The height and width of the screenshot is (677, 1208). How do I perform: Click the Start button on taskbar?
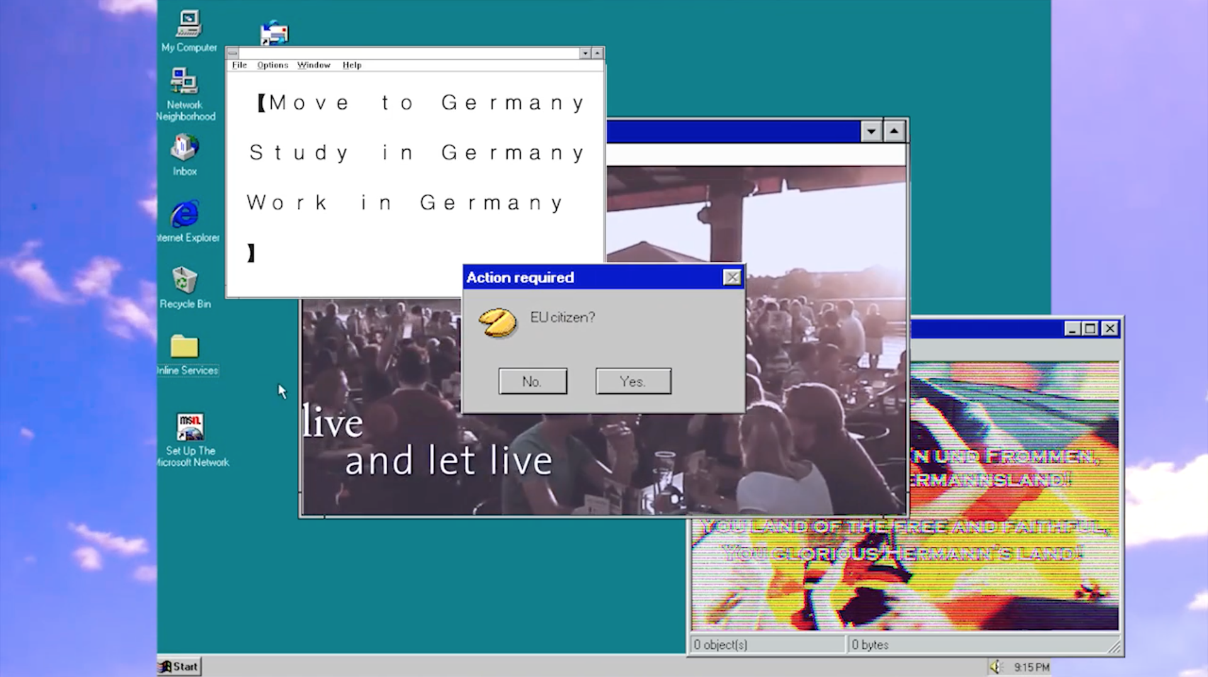179,666
